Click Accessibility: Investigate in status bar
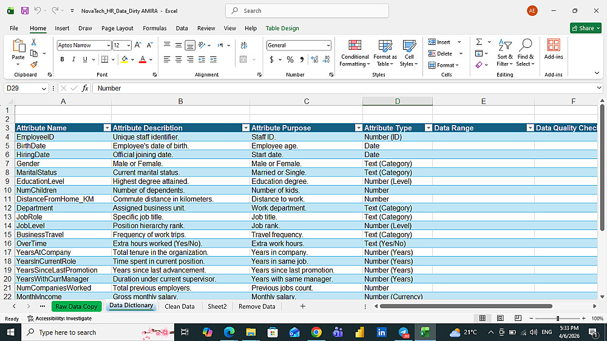Image resolution: width=607 pixels, height=341 pixels. tap(59, 318)
